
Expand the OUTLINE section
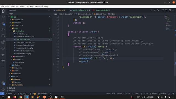[12, 88]
